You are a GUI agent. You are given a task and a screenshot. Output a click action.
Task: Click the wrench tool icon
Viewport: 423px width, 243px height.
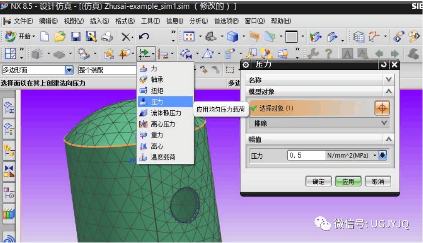[x=313, y=53]
